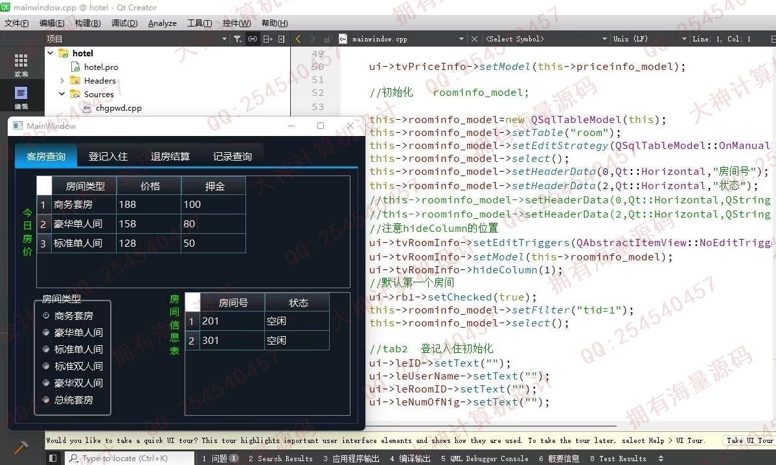Open the mainwindow.cpp open documents dropdown

(461, 39)
